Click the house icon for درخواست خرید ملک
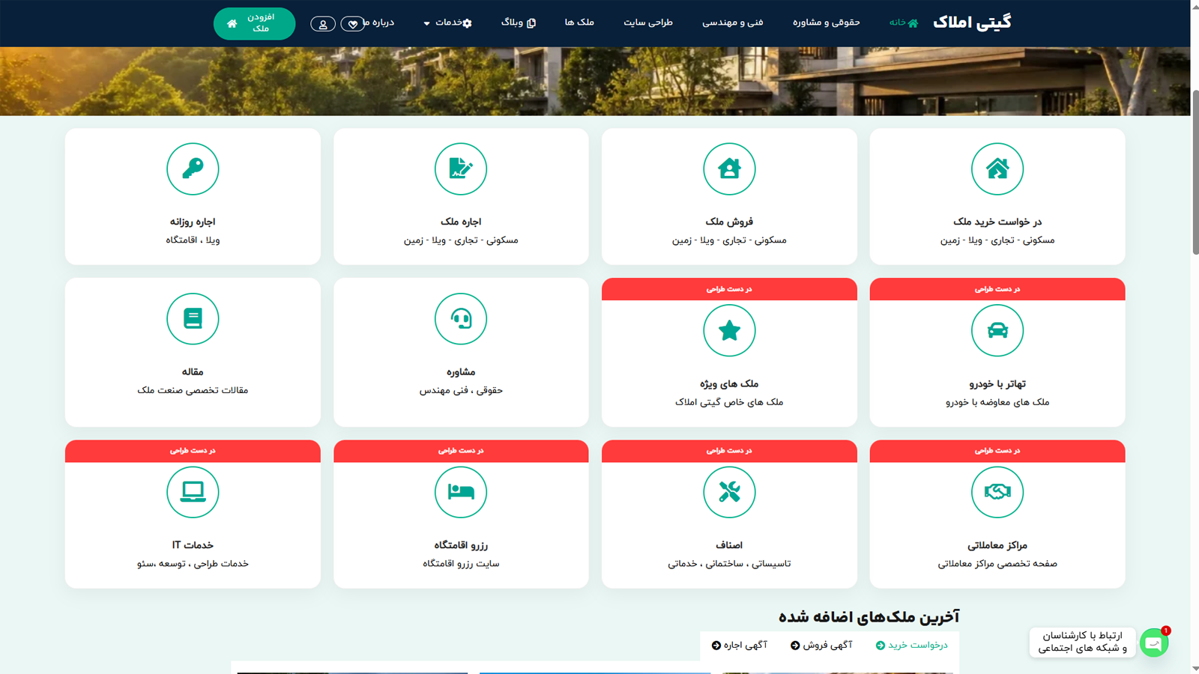 997,169
